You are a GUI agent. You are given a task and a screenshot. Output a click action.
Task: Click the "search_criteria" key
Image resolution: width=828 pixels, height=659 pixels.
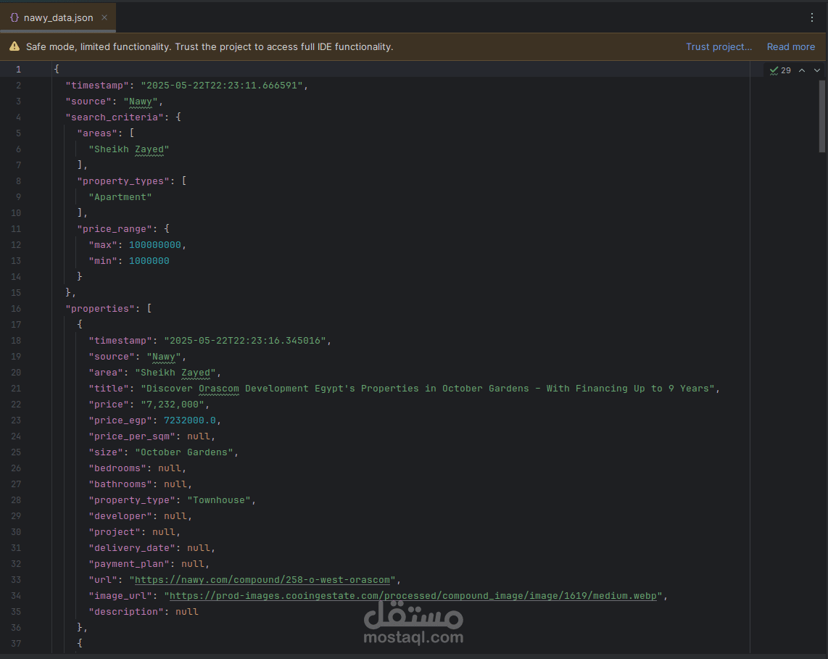tap(115, 117)
